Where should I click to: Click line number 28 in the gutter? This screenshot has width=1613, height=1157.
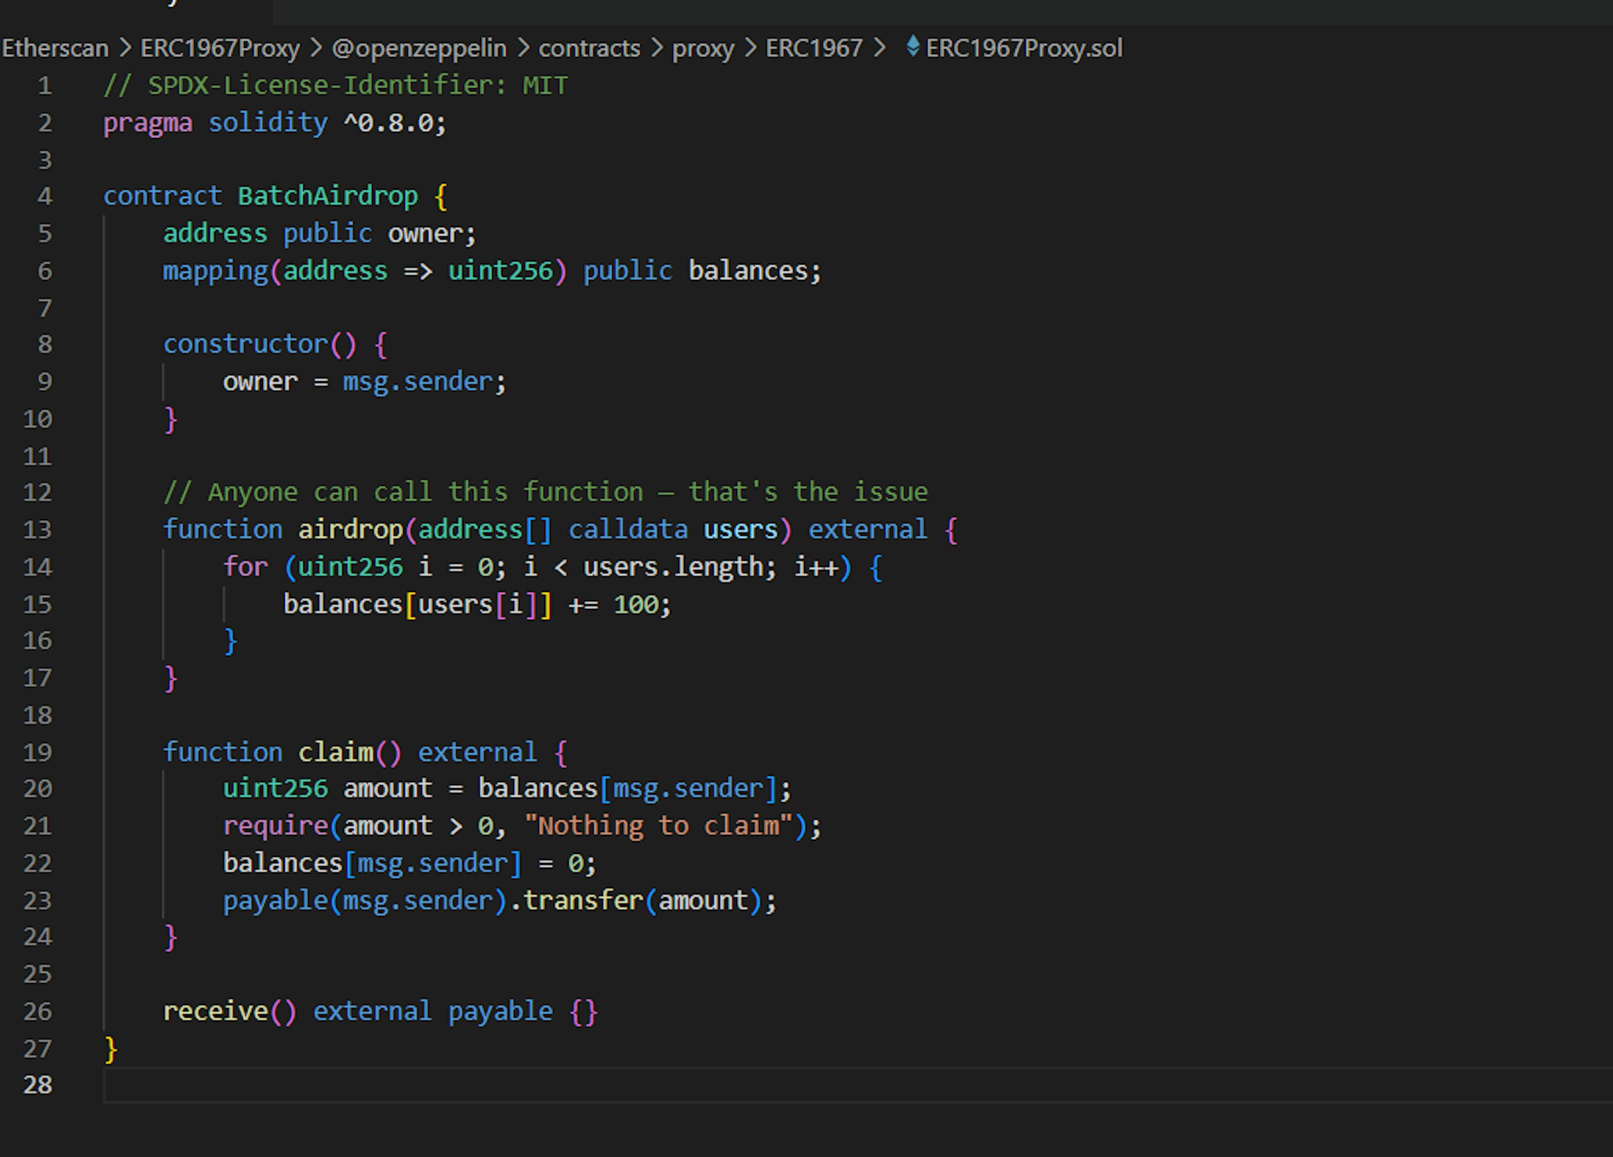pyautogui.click(x=38, y=1084)
